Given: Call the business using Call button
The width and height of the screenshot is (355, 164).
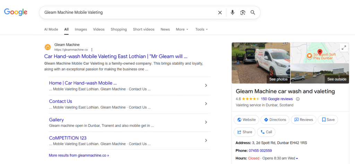Looking at the screenshot, I should pos(266,132).
